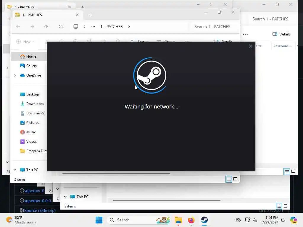
Task: Open notifications bell in system tray
Action: click(x=283, y=220)
